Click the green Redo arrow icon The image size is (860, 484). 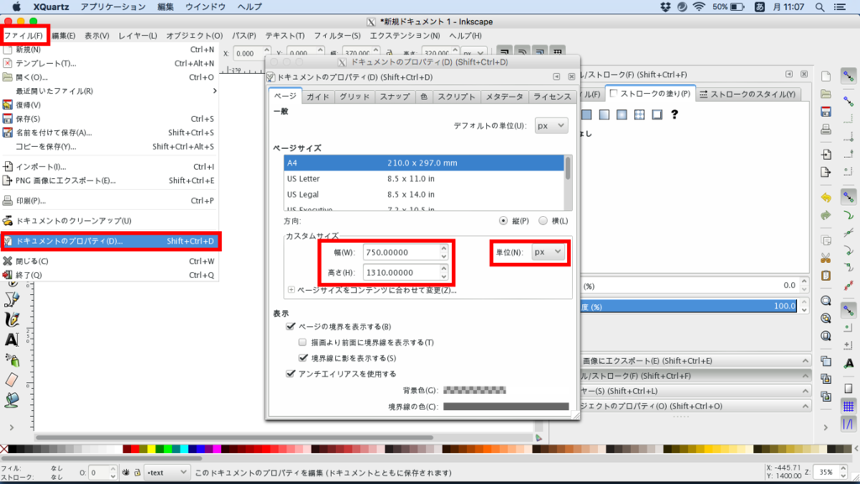[826, 215]
